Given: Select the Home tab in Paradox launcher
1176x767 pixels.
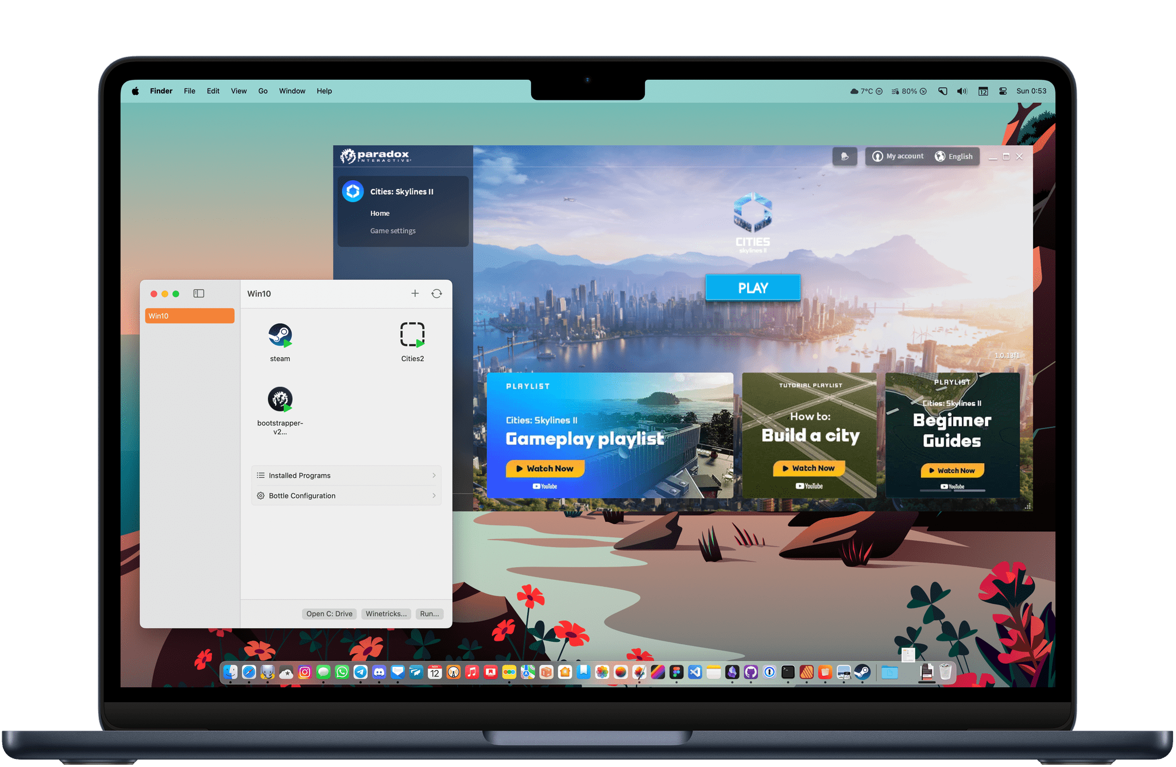Looking at the screenshot, I should point(380,211).
